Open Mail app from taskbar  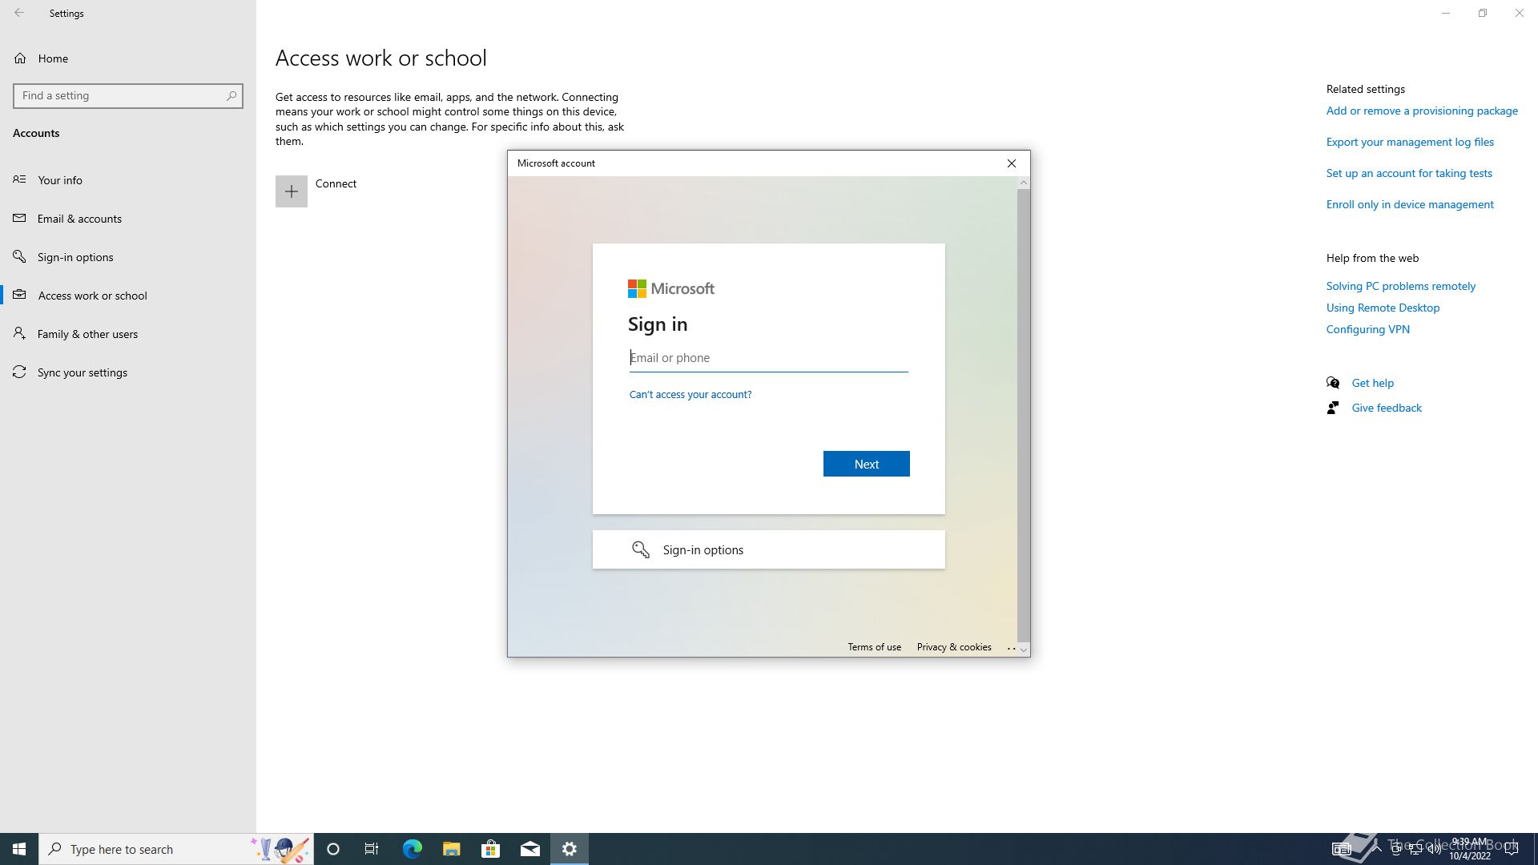point(529,849)
